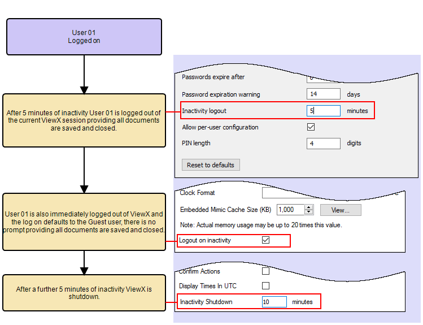Click the PIN length digits field
This screenshot has height=325, width=423.
point(324,144)
